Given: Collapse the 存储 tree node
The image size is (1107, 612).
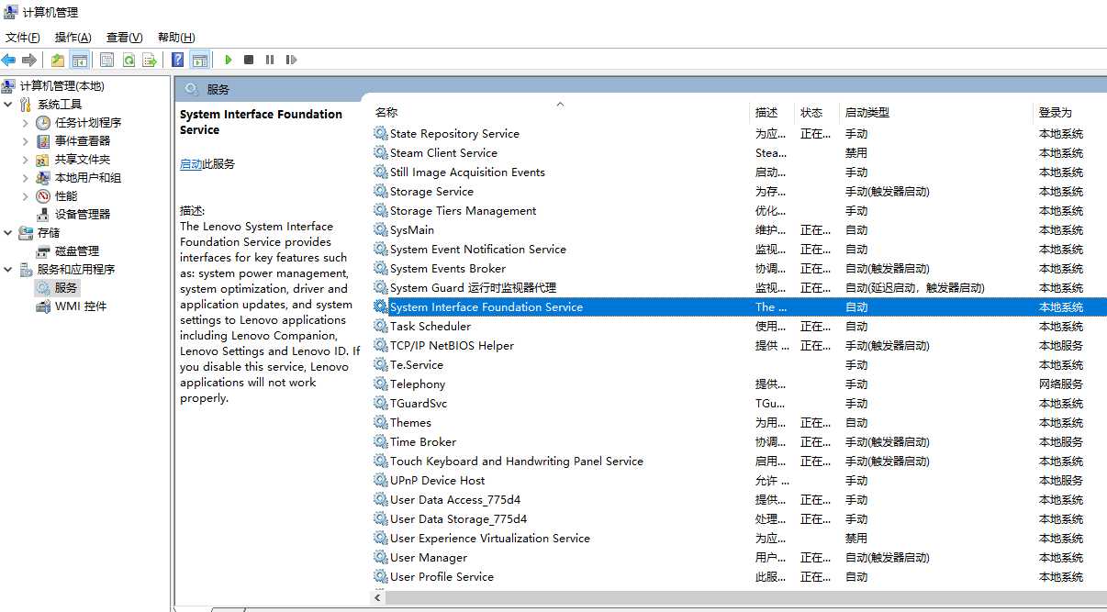Looking at the screenshot, I should pos(8,232).
